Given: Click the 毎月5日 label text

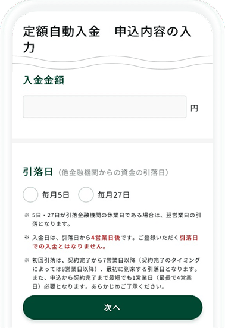Looking at the screenshot, I should [x=55, y=195].
